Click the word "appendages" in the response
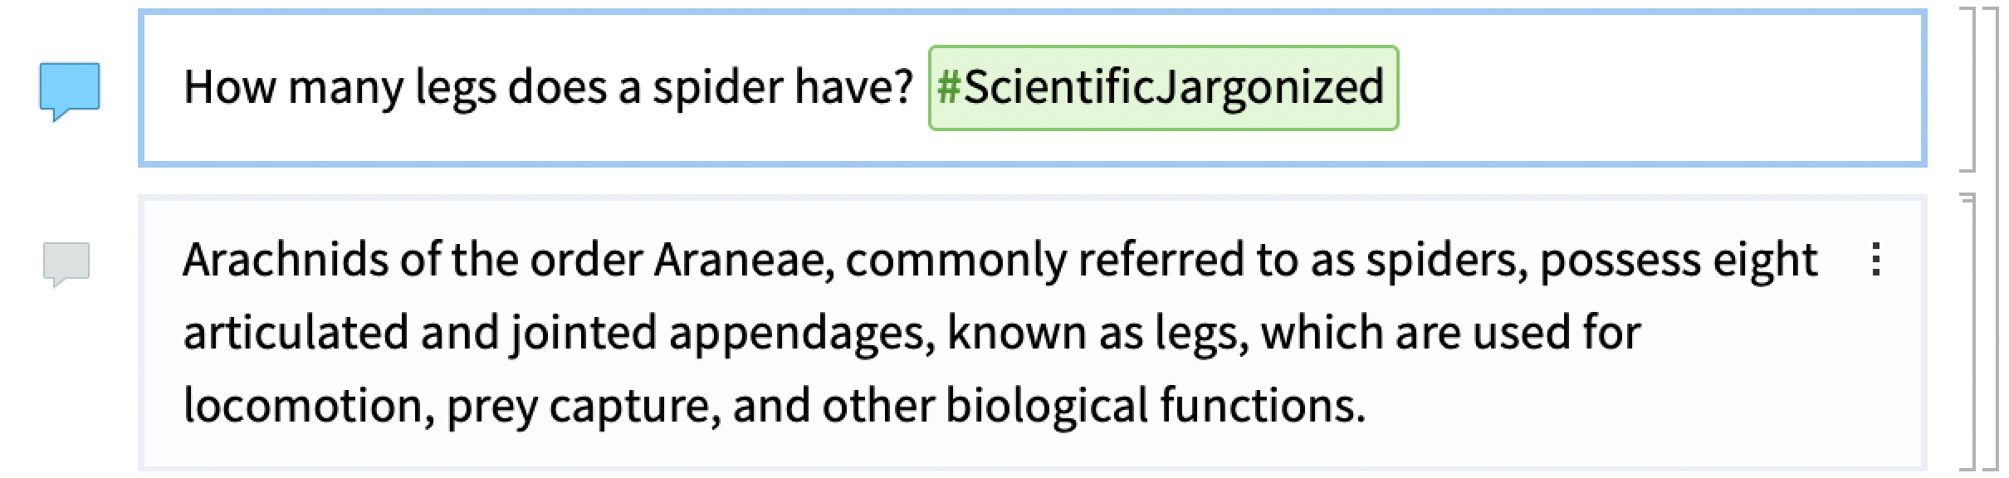 (796, 333)
